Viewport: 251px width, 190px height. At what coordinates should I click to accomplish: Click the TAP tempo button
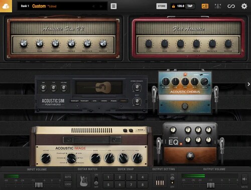pos(190,6)
